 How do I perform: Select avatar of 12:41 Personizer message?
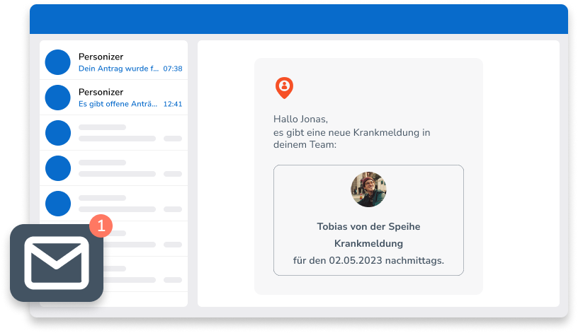click(x=58, y=98)
